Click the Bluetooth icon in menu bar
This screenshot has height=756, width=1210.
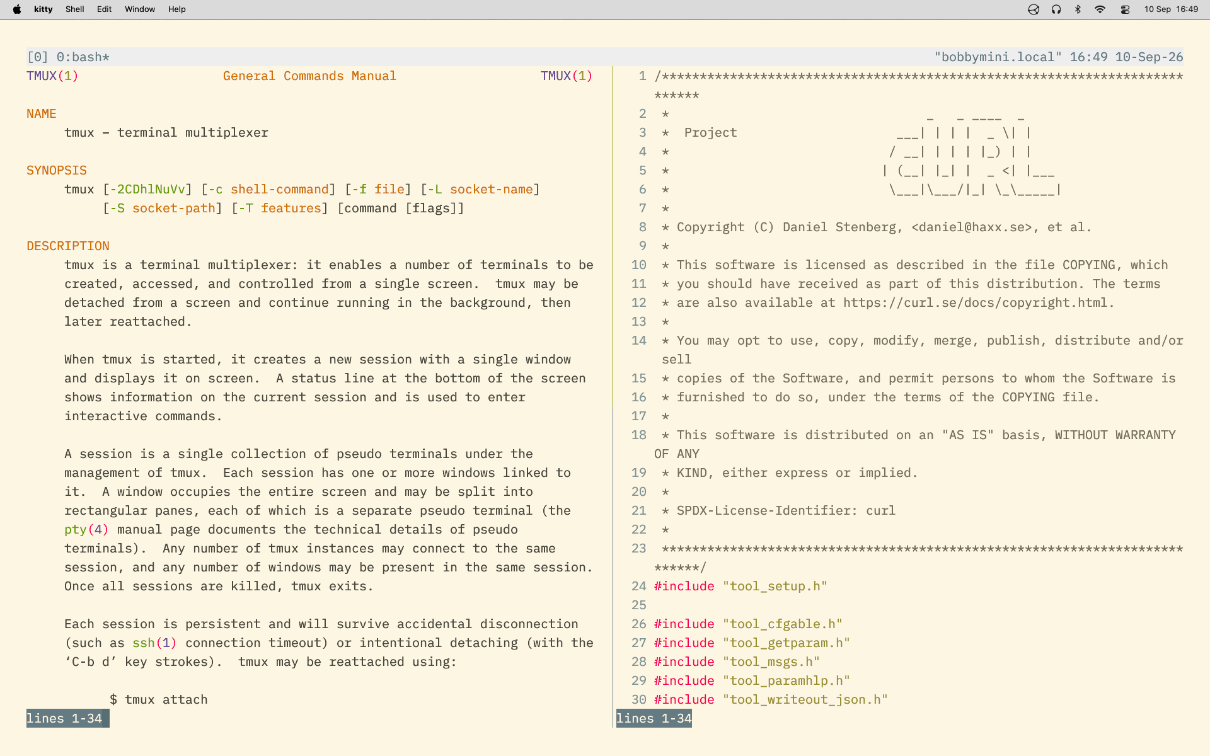(x=1078, y=9)
